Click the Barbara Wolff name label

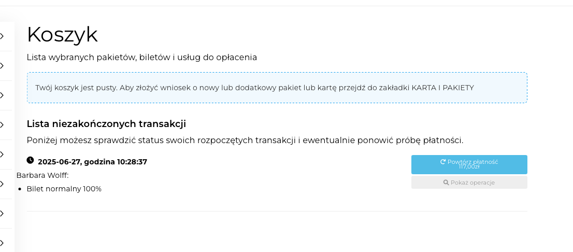42,175
